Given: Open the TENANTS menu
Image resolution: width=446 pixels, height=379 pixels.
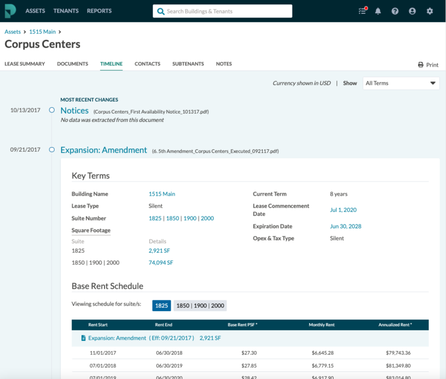Looking at the screenshot, I should 66,11.
